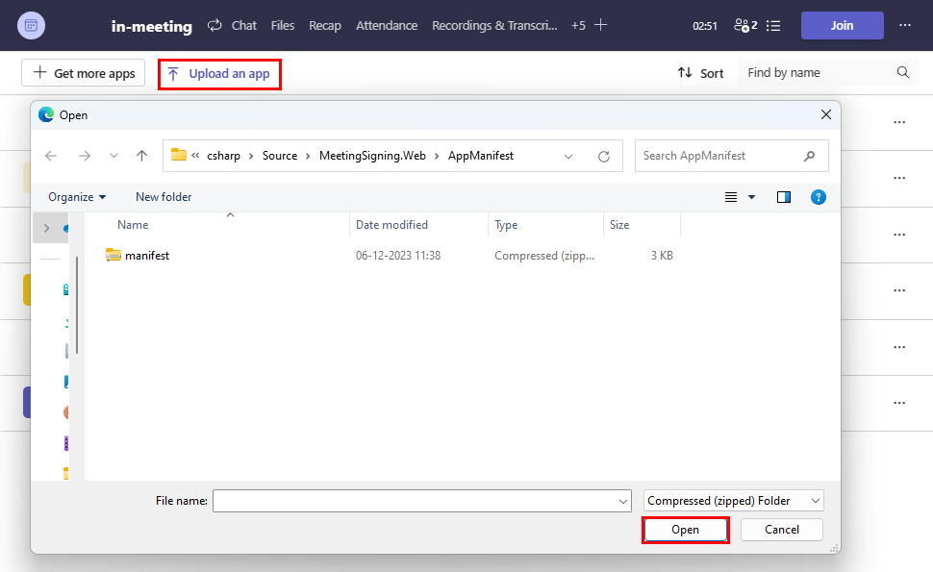Refresh the AppManifest folder view
The width and height of the screenshot is (933, 572).
(x=604, y=157)
